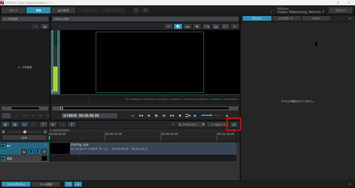This screenshot has height=188, width=355.
Task: Select the move/pan preview tool icon
Action: pyautogui.click(x=169, y=27)
